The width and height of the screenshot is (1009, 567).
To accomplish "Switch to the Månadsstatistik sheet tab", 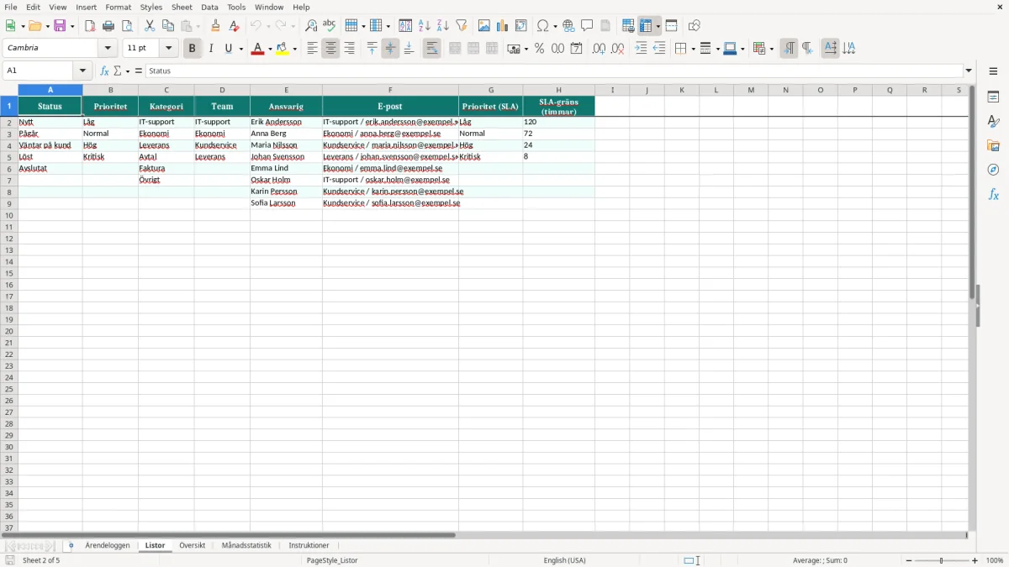I will 246,545.
